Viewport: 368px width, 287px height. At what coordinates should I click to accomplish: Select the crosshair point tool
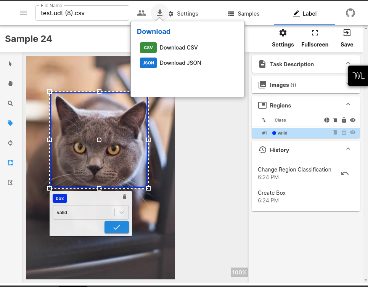pyautogui.click(x=10, y=143)
